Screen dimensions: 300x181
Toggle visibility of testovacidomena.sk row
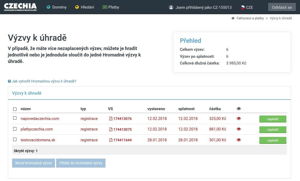click(239, 140)
